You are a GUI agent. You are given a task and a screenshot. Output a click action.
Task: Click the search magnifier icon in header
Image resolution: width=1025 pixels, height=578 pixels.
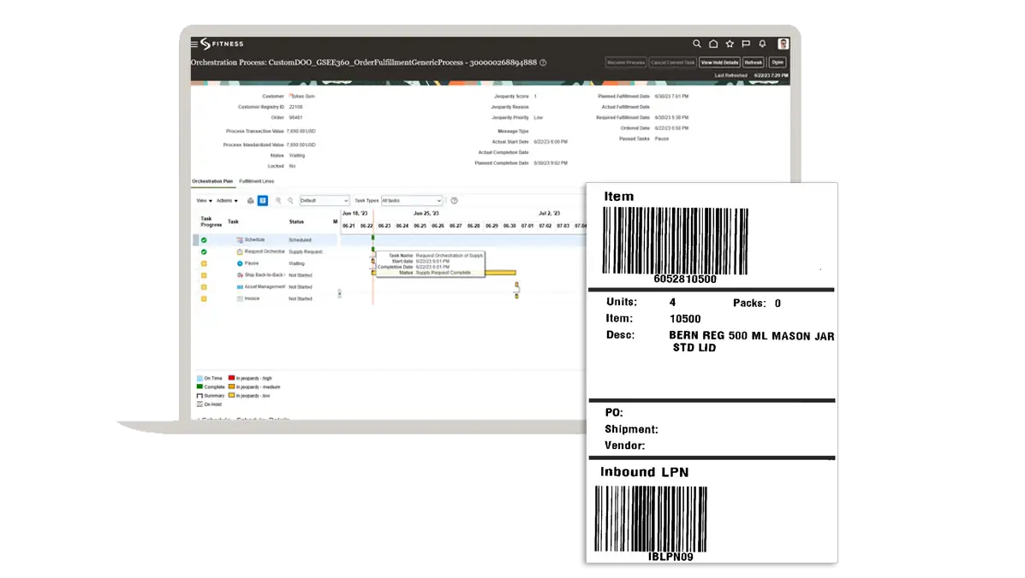click(x=697, y=44)
